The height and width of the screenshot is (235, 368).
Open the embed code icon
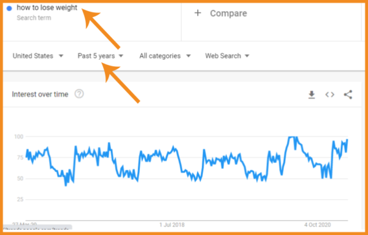(x=329, y=94)
